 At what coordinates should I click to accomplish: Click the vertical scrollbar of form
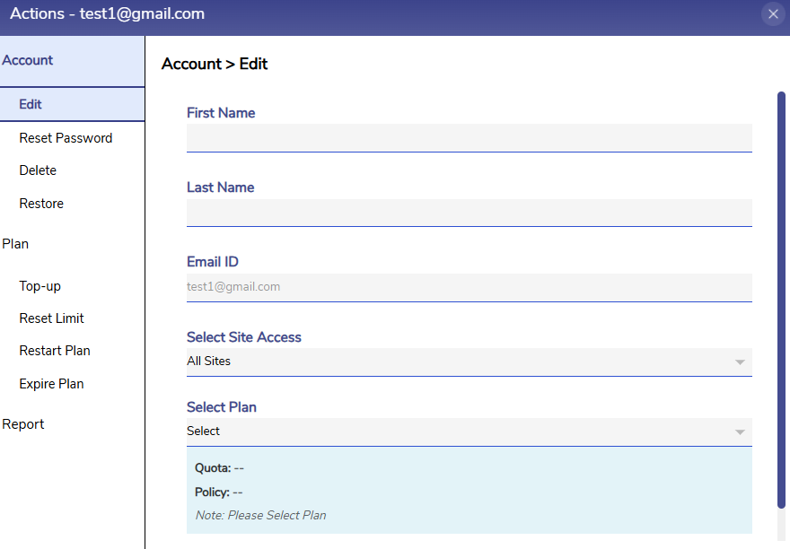pos(781,296)
